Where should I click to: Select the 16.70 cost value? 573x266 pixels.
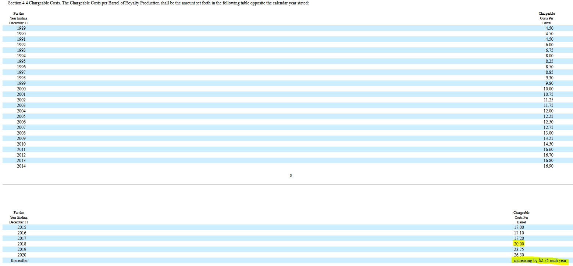pos(548,155)
